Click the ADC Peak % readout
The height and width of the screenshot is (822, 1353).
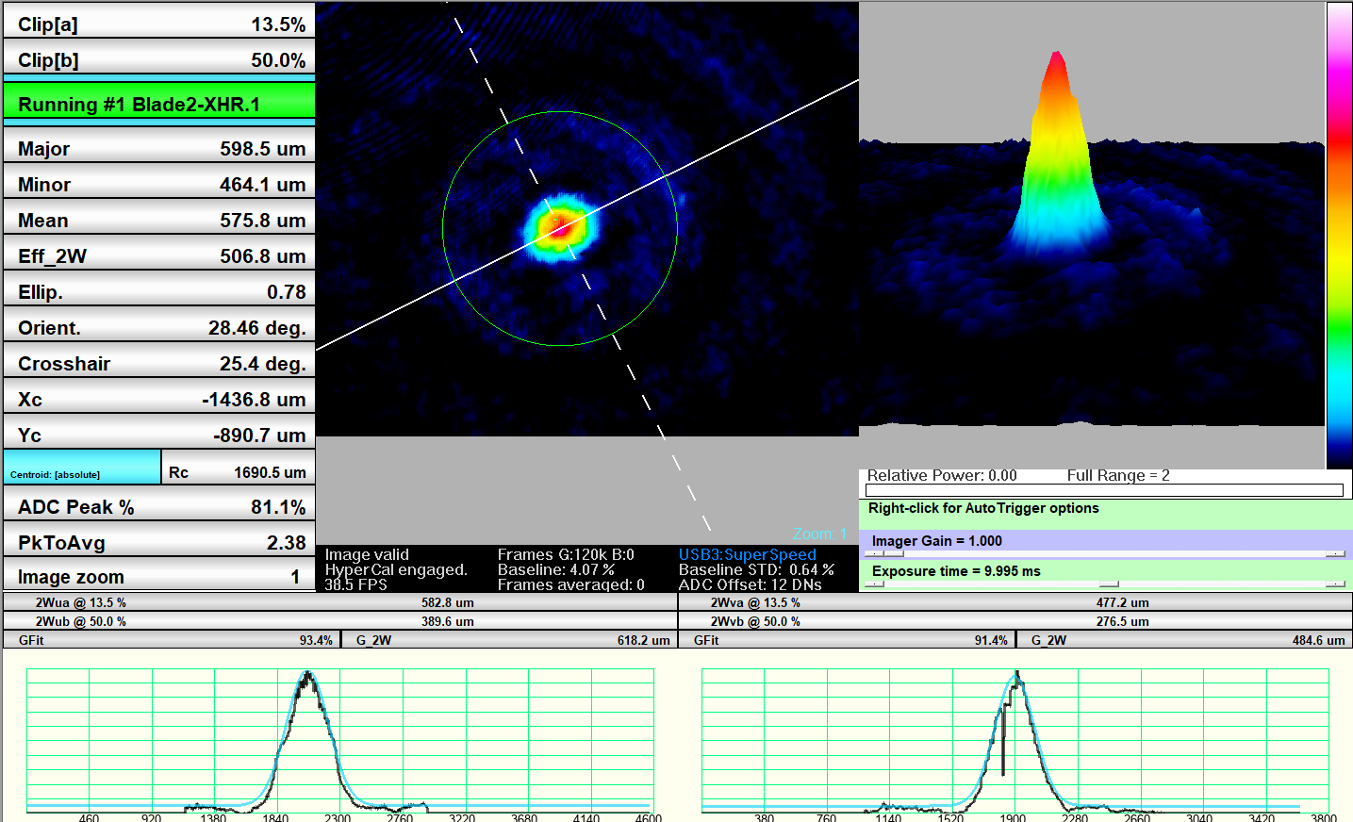[x=158, y=506]
